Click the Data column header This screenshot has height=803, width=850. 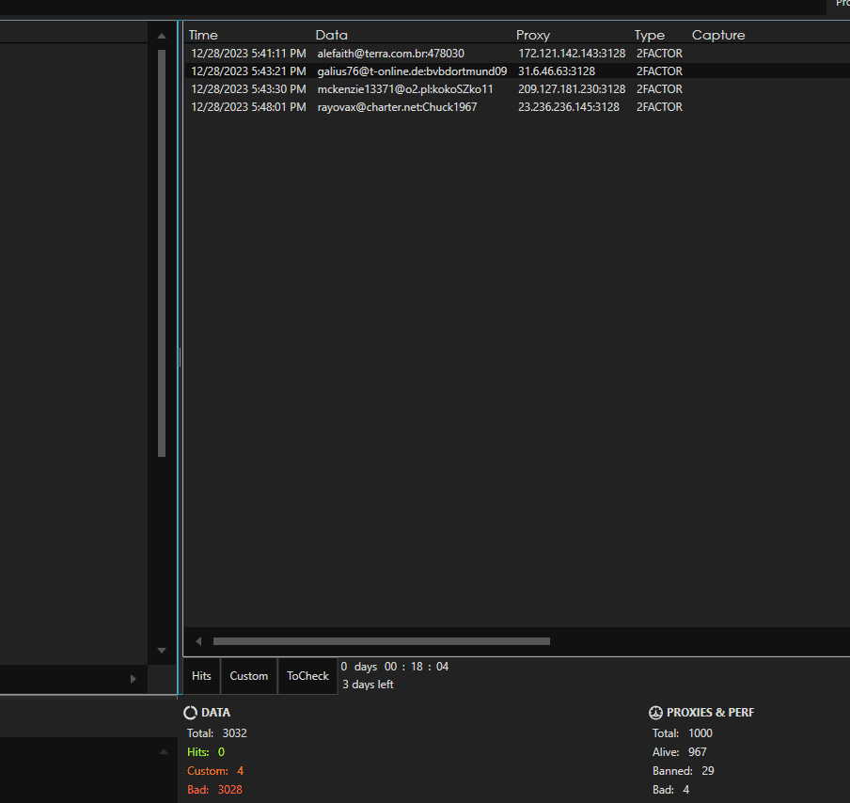pyautogui.click(x=331, y=35)
